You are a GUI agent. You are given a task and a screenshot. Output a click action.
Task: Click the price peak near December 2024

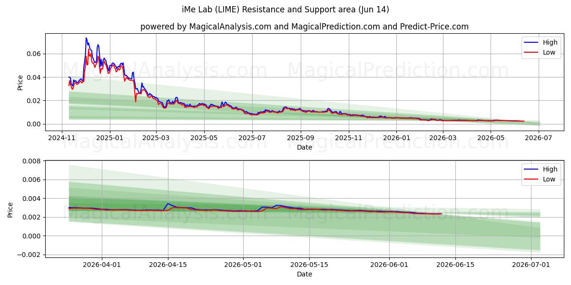[86, 38]
